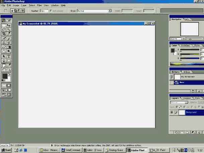
Task: Click the Feather input field
Action: (x=44, y=11)
